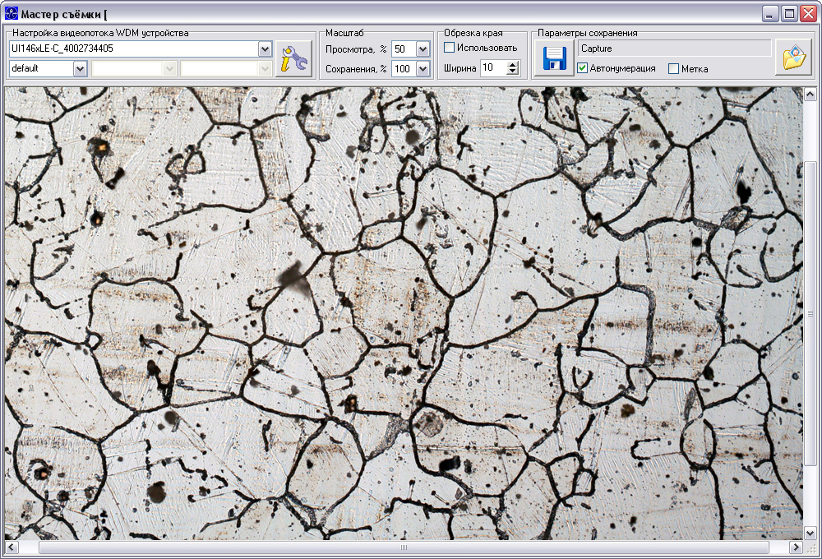
Task: Open the default profile dropdown
Action: tap(80, 69)
